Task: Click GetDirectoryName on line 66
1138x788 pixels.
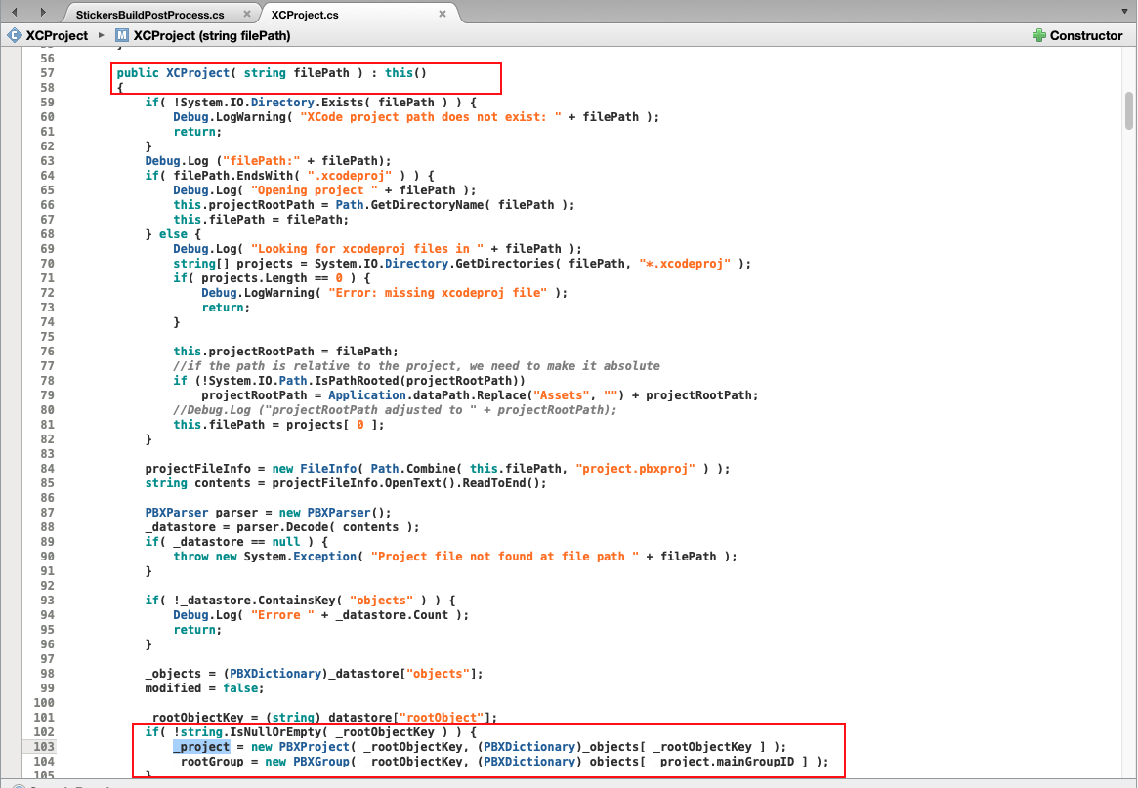Action: pos(428,205)
